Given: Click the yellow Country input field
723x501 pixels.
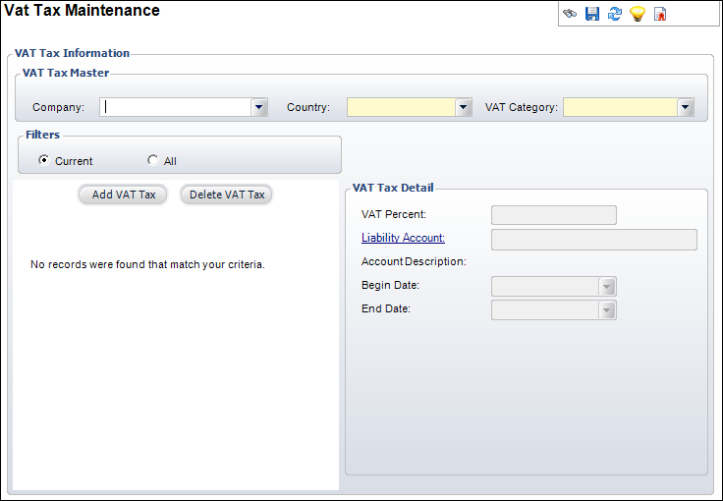Looking at the screenshot, I should tap(401, 107).
